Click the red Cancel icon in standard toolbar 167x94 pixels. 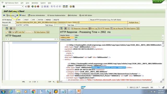[38, 7]
